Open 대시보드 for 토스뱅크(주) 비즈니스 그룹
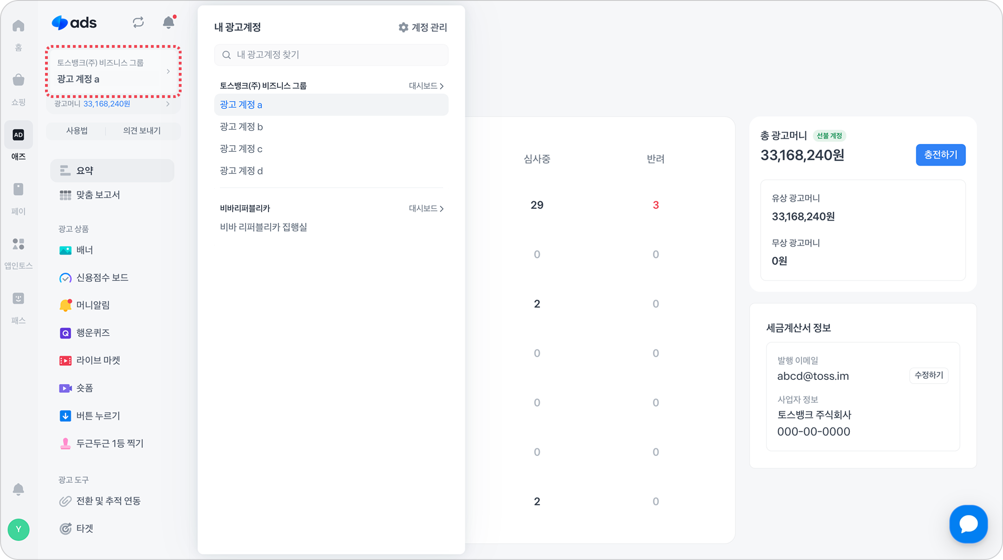1003x560 pixels. pos(426,86)
